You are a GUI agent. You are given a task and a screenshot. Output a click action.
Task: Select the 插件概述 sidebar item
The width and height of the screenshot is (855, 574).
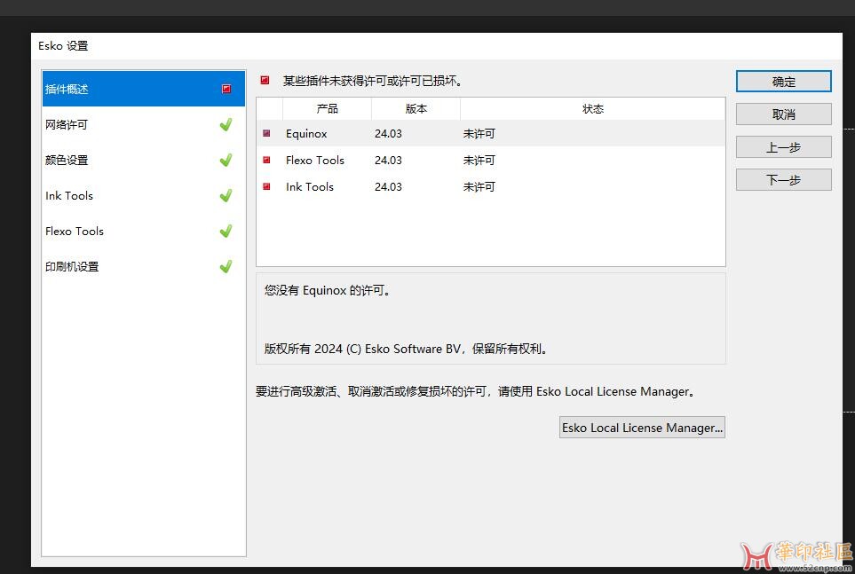tap(144, 89)
